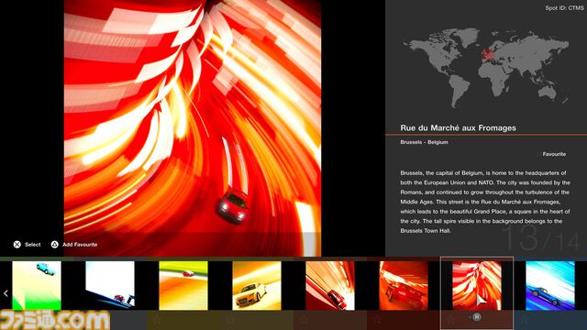
Task: Open the light-blue car on green gradient thumbnail
Action: coord(37,285)
